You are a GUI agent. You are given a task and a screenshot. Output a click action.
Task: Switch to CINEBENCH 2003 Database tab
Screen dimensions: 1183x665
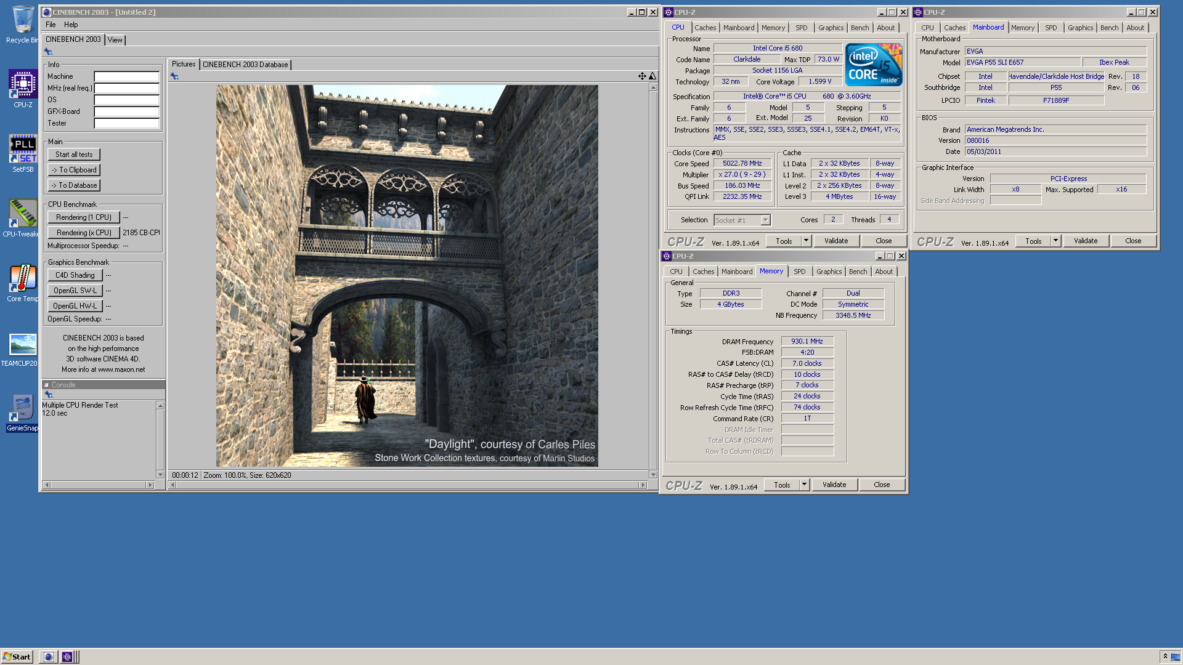(245, 65)
